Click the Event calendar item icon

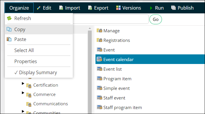pos(99,59)
